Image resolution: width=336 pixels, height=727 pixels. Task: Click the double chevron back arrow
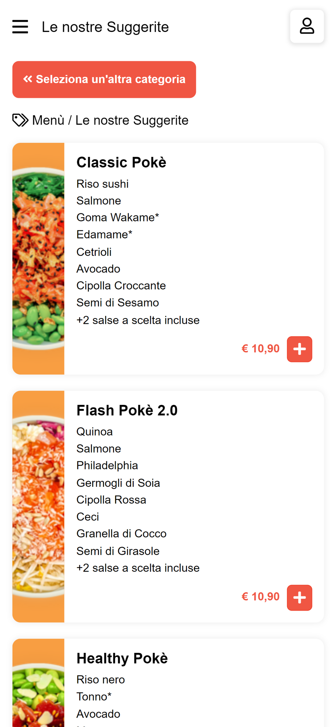(x=28, y=79)
